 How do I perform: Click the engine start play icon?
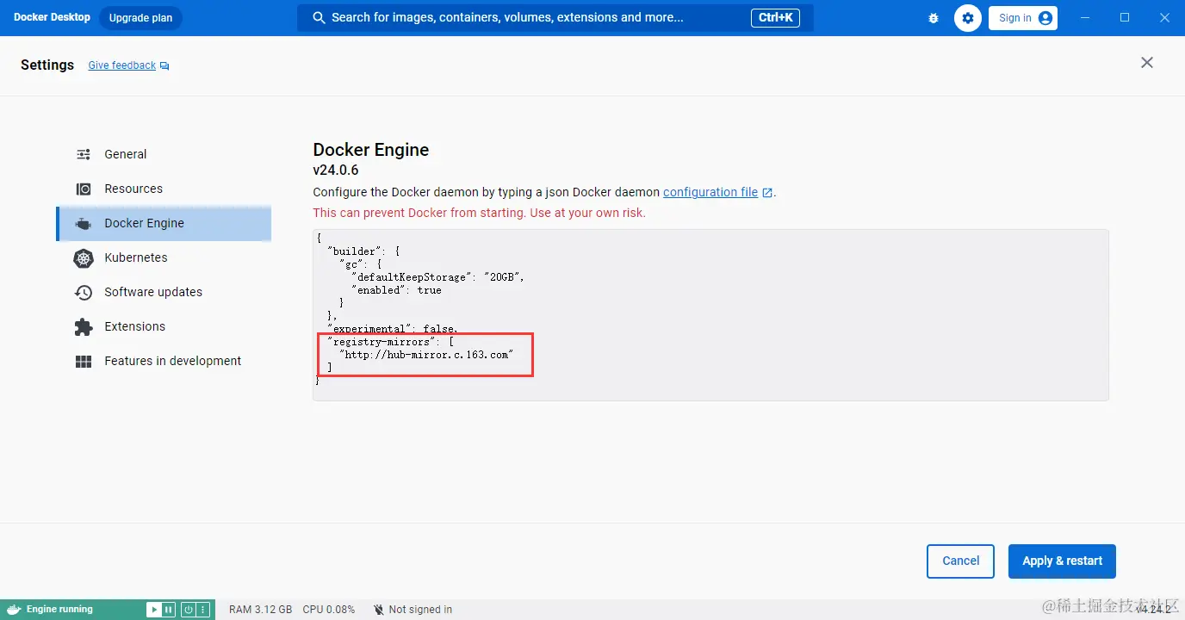tap(153, 610)
